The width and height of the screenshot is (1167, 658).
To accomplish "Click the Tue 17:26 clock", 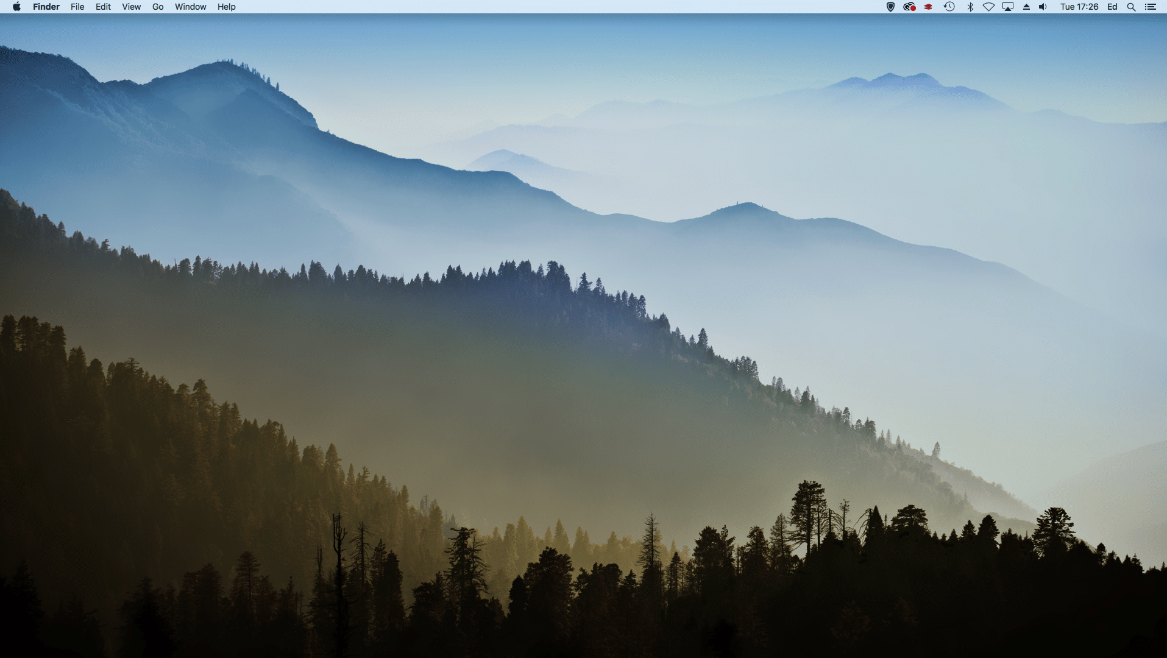I will point(1079,7).
